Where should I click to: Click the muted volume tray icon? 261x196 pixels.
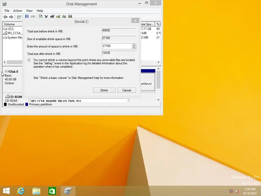[237, 191]
